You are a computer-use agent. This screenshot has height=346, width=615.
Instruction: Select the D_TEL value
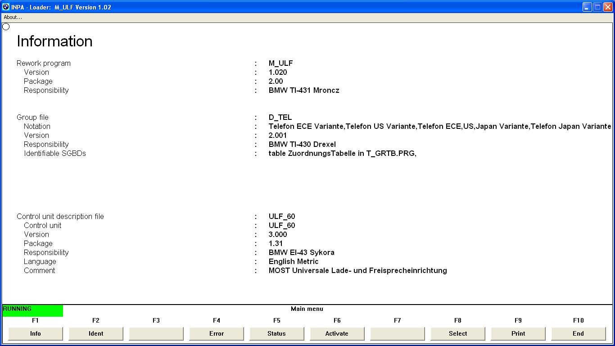pos(280,118)
